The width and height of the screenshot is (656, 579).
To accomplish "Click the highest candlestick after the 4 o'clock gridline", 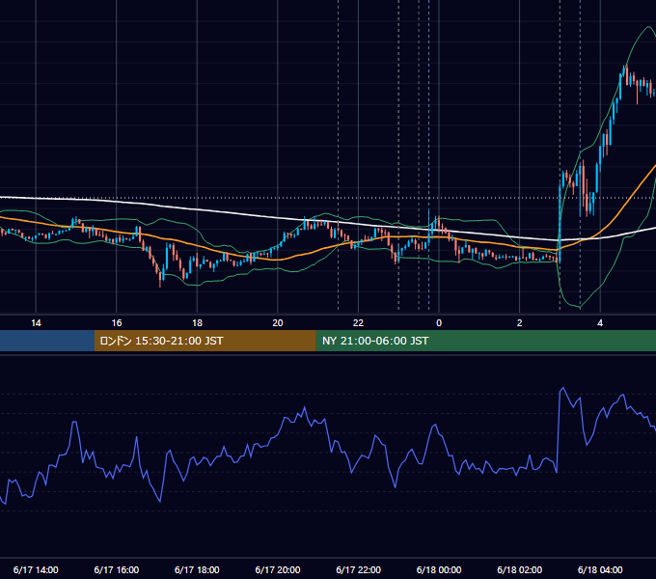I will pyautogui.click(x=627, y=74).
